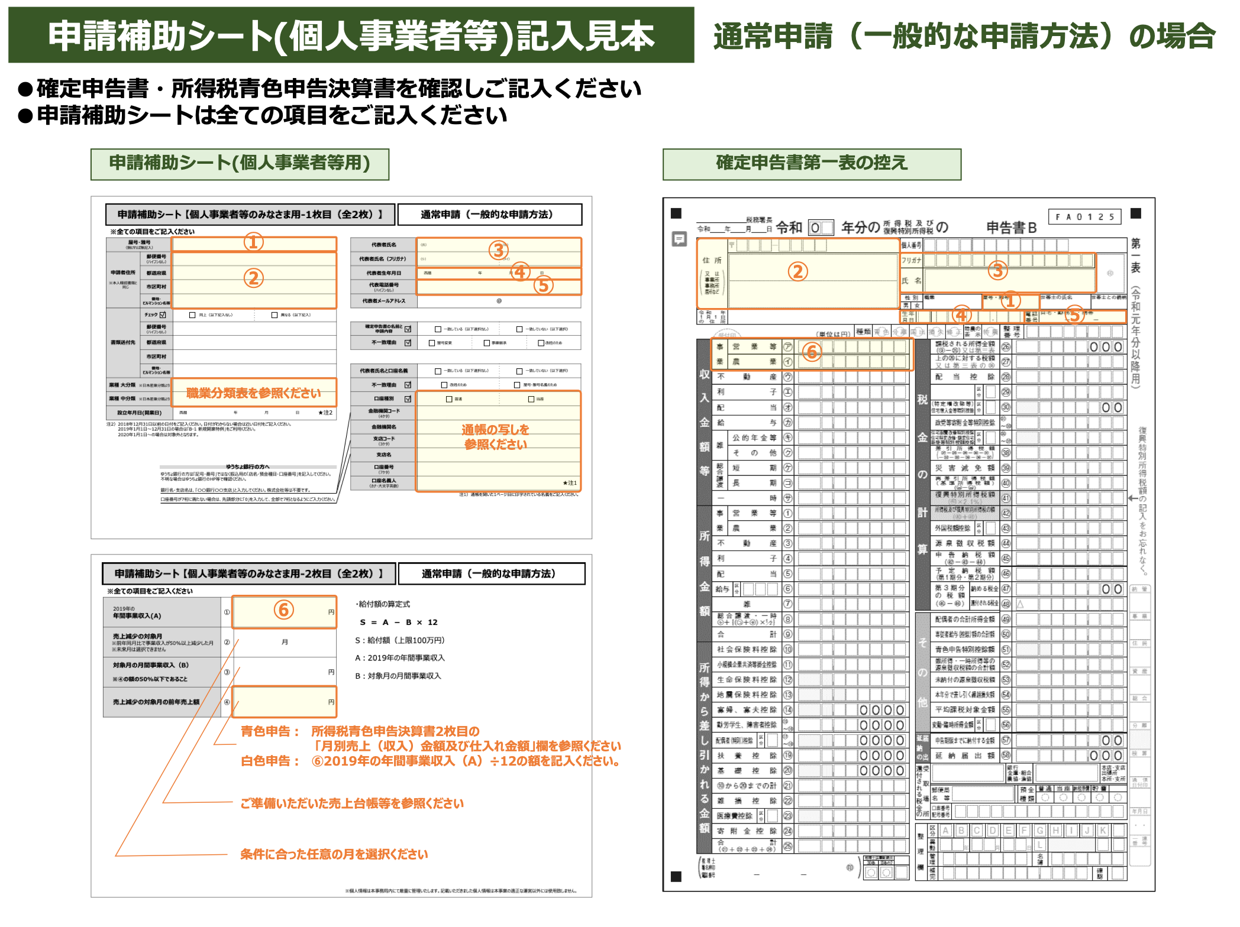Click the 通常申請 box on sheet page 2

point(492,573)
